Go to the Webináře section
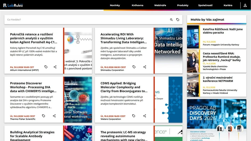The image size is (251, 141). point(160,5)
